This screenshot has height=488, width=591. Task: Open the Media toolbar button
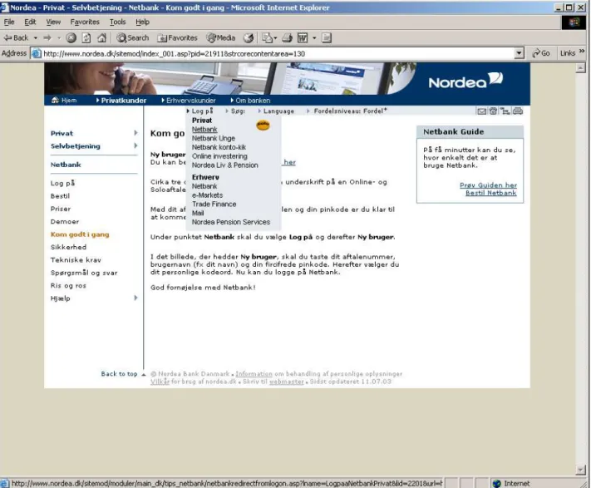click(x=221, y=37)
